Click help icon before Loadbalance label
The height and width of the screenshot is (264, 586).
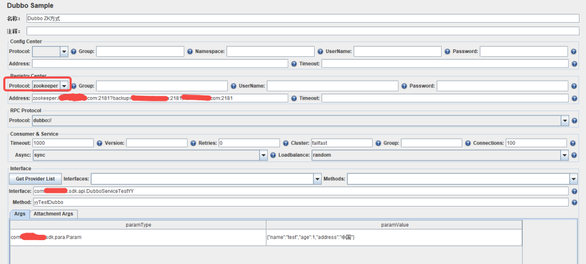tap(273, 155)
